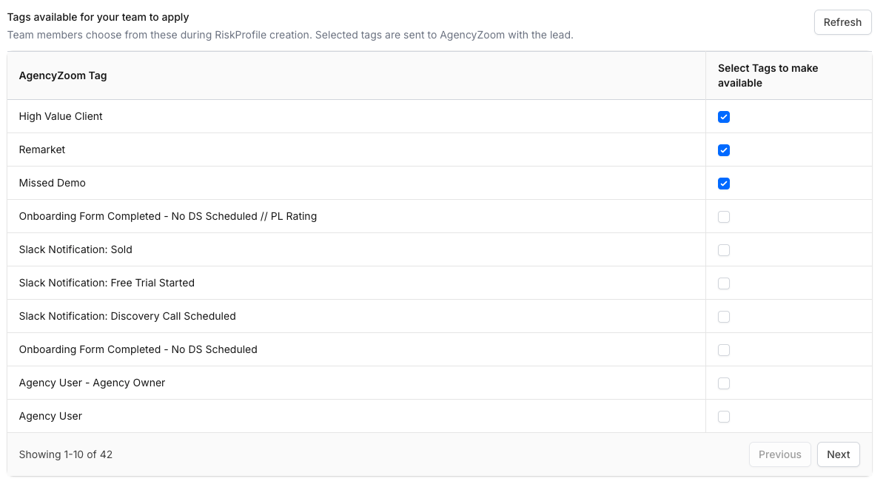
Task: Click the Agency User tag name
Action: 50,417
